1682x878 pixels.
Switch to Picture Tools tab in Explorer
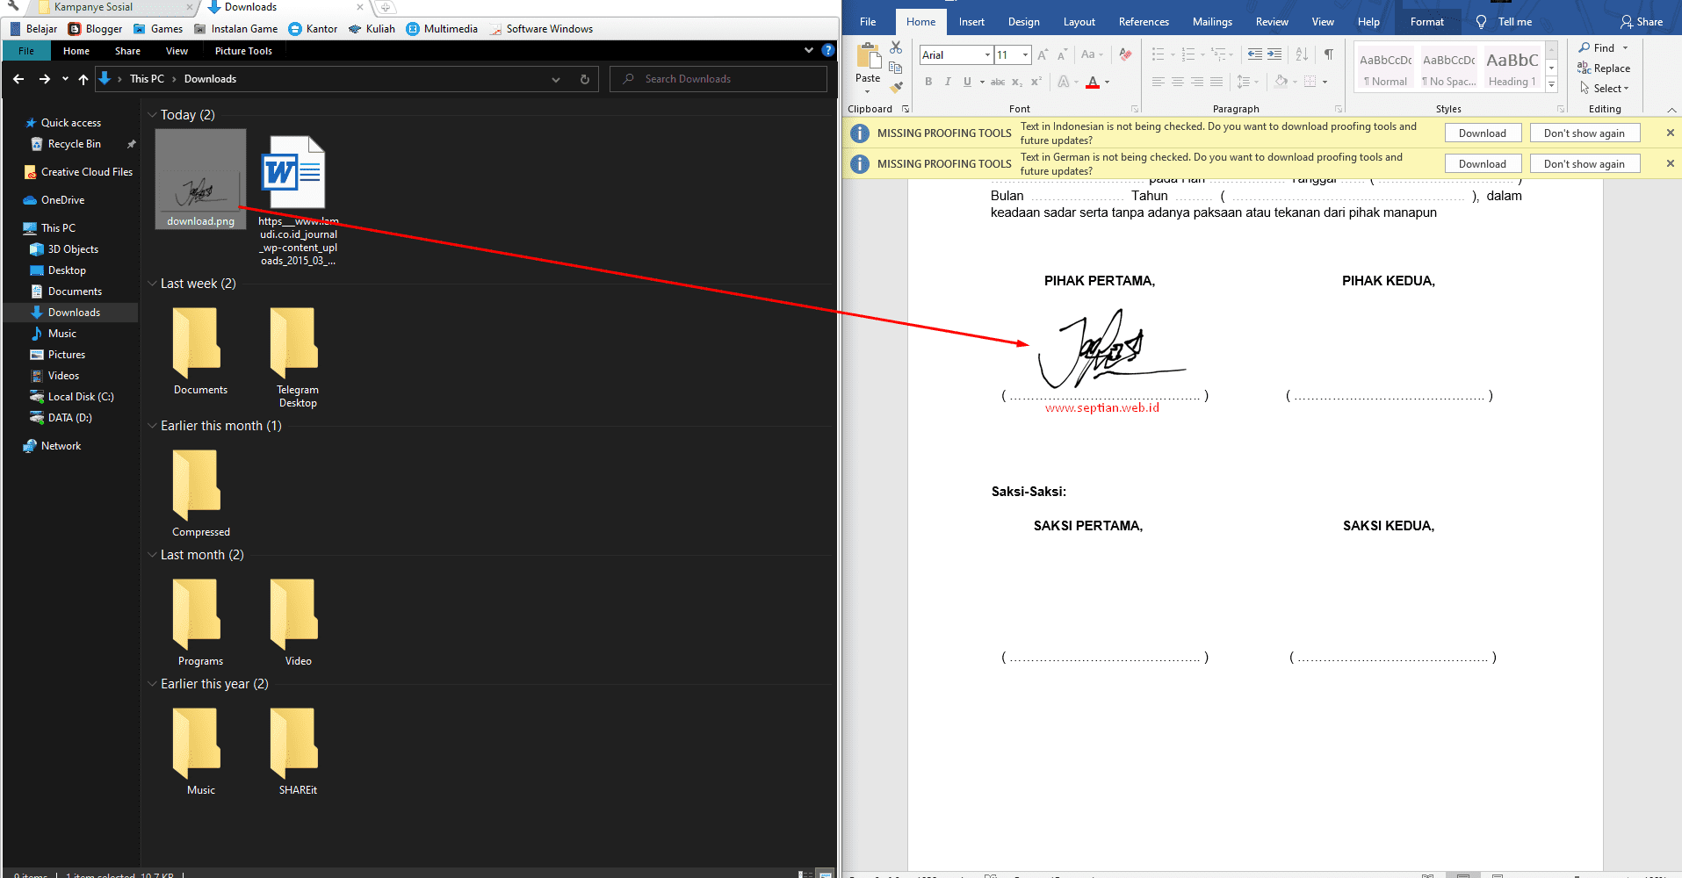243,51
